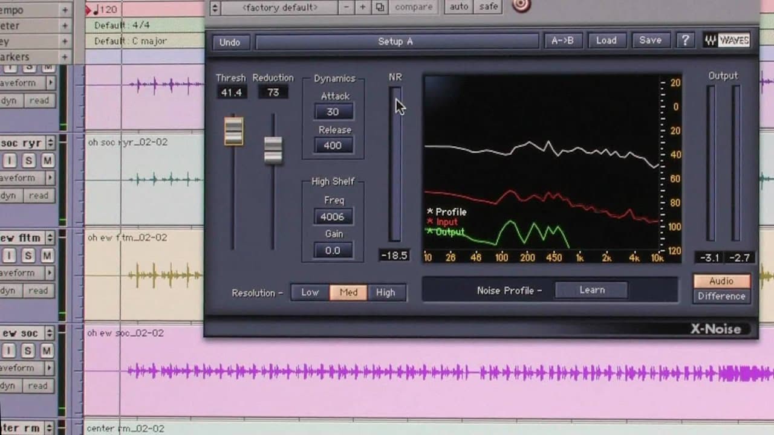Open ew fltm track view waveform selector
Image resolution: width=774 pixels, height=435 pixels.
coord(27,273)
